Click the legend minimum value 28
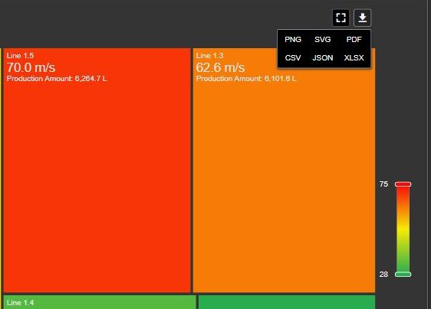This screenshot has height=309, width=431. (383, 274)
